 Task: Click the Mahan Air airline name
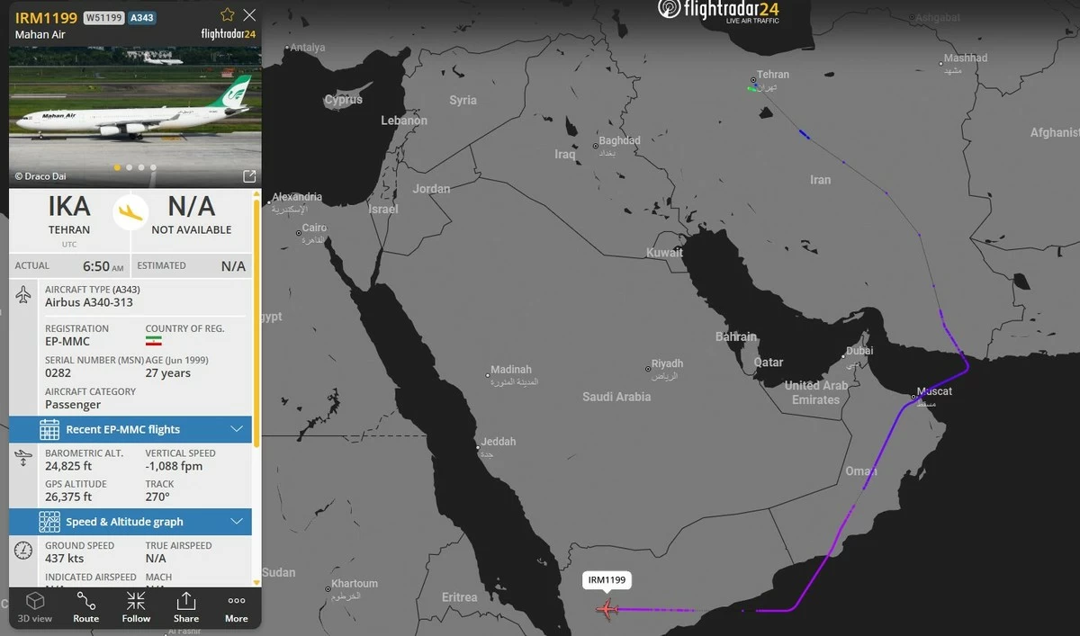point(40,35)
